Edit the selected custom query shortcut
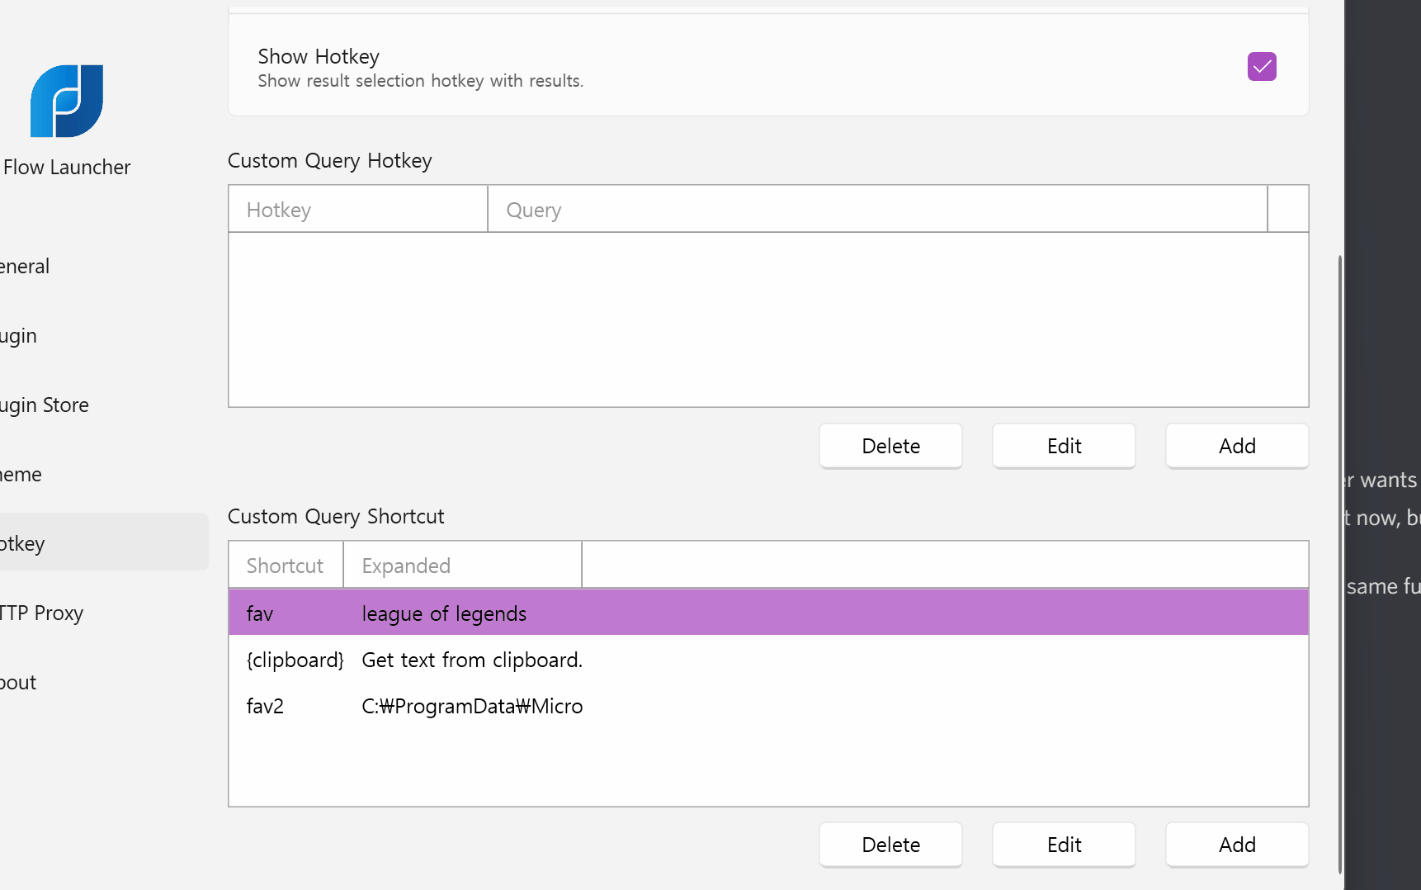This screenshot has width=1421, height=890. click(x=1064, y=845)
